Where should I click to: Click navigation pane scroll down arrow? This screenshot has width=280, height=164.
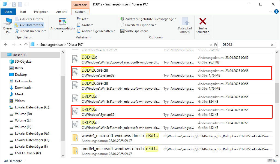62,156
